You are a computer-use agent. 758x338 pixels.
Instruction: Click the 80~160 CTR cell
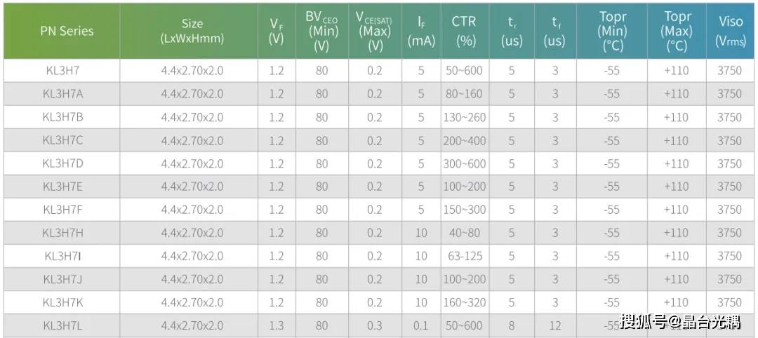(465, 94)
